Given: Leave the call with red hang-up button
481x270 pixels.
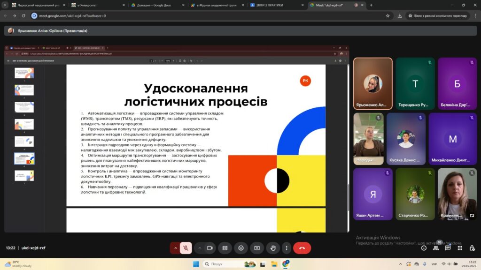Looking at the screenshot, I should coord(302,248).
